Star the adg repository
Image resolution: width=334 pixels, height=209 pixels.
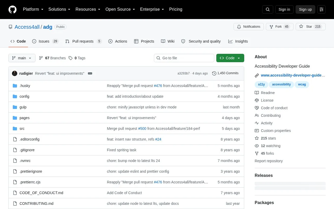coord(311,27)
